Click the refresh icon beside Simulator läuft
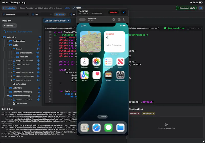This screenshot has height=143, width=205. tap(201, 8)
